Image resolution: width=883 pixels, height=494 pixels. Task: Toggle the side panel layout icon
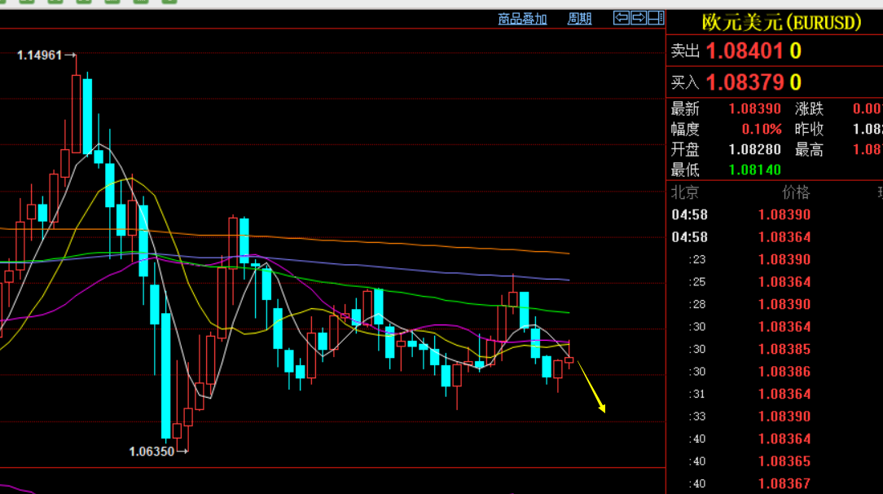coord(656,18)
